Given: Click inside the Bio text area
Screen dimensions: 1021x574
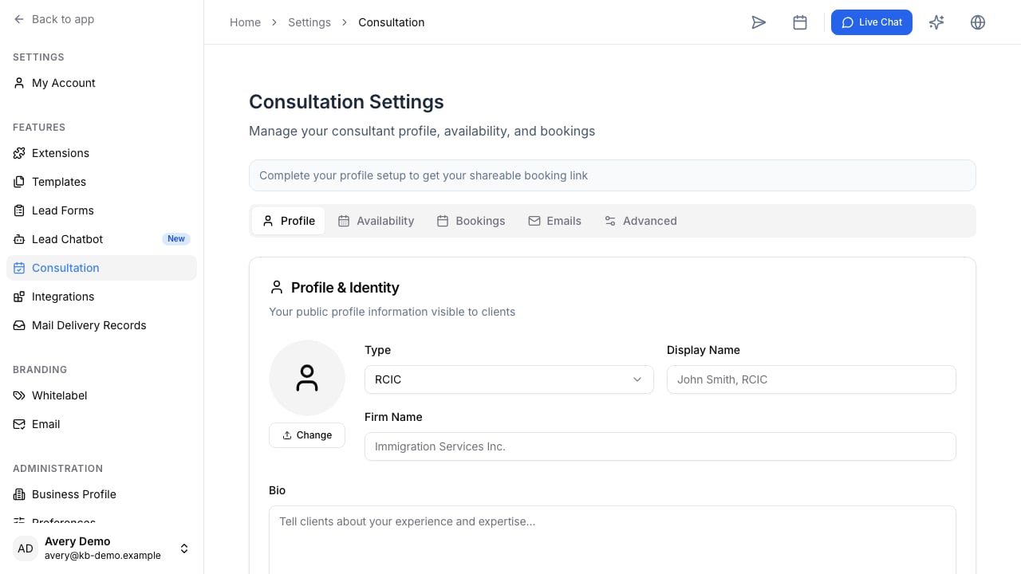Looking at the screenshot, I should (613, 540).
